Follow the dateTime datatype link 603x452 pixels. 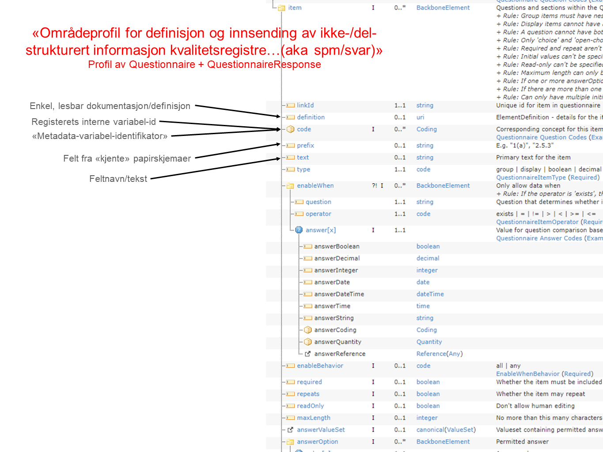[430, 294]
